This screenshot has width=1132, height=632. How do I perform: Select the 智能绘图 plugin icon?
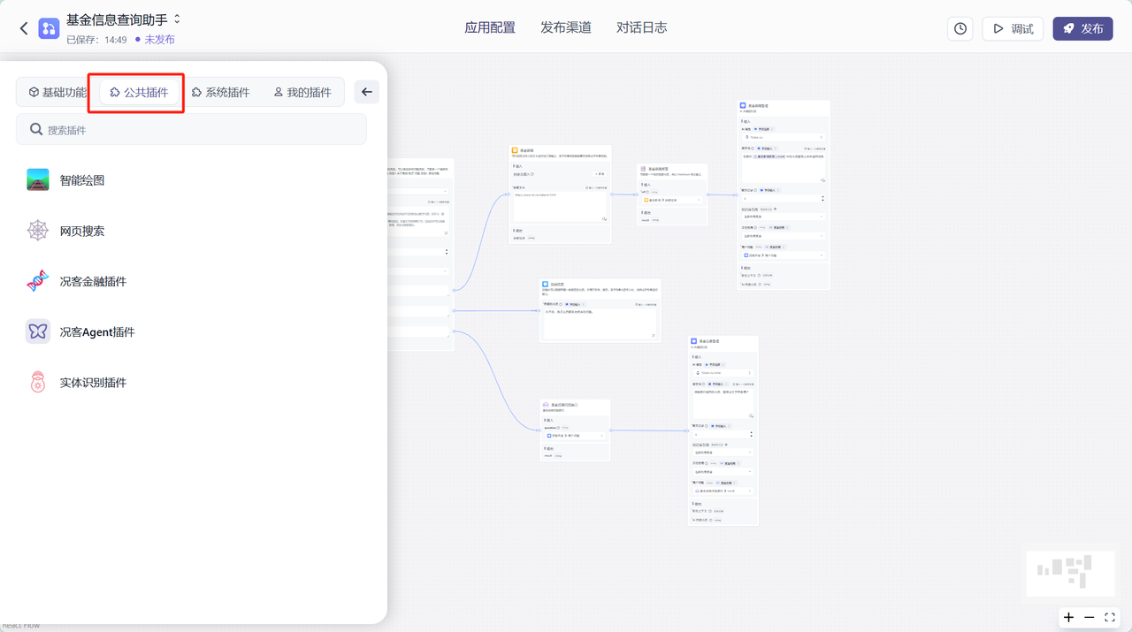click(37, 180)
